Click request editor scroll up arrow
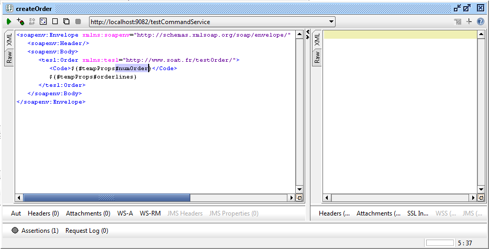The width and height of the screenshot is (489, 249). coord(299,35)
